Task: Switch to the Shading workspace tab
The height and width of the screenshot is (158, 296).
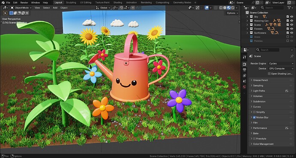Action: point(118,3)
